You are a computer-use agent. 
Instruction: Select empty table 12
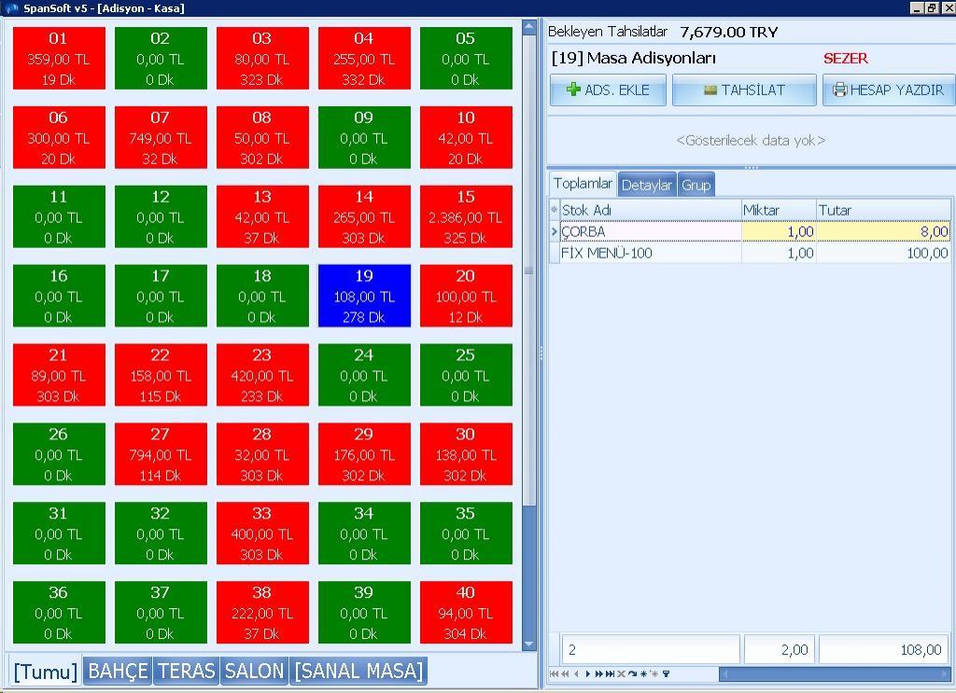pyautogui.click(x=161, y=216)
